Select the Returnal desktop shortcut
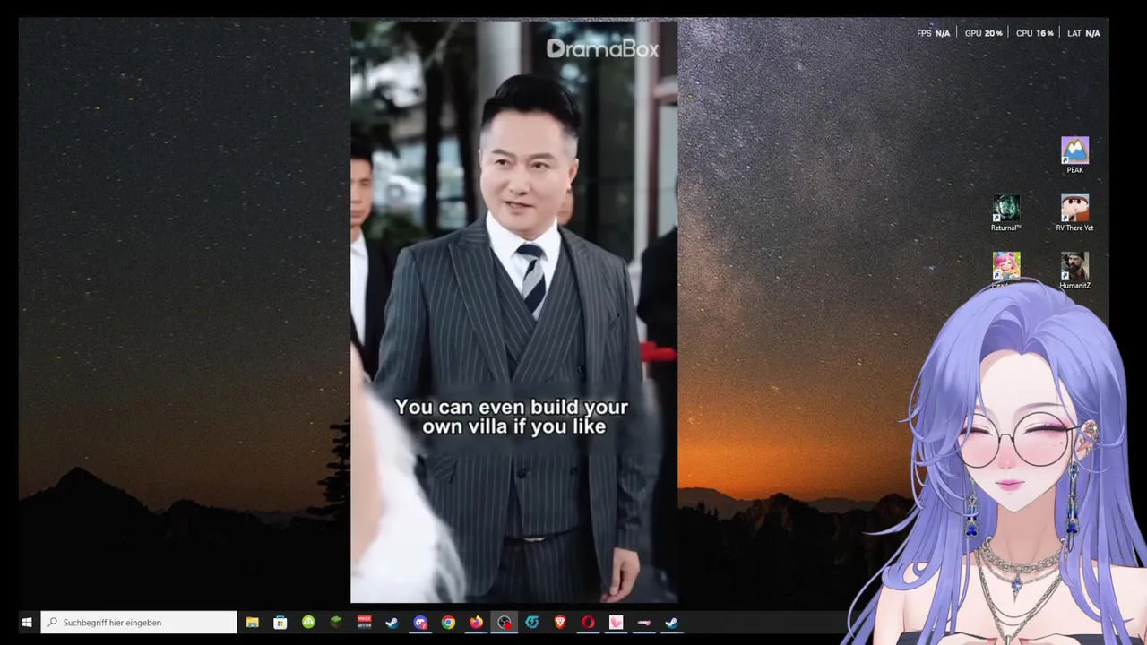 [1005, 213]
